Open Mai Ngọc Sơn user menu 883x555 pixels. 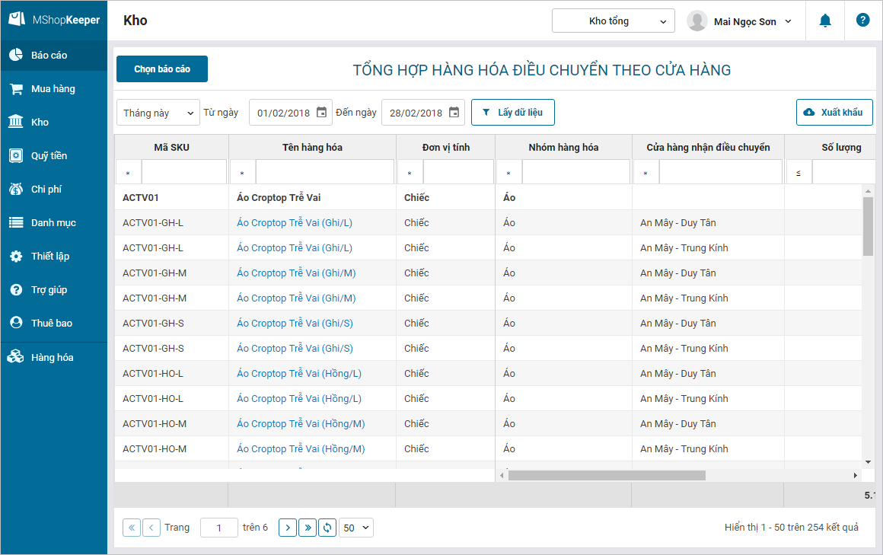[740, 21]
